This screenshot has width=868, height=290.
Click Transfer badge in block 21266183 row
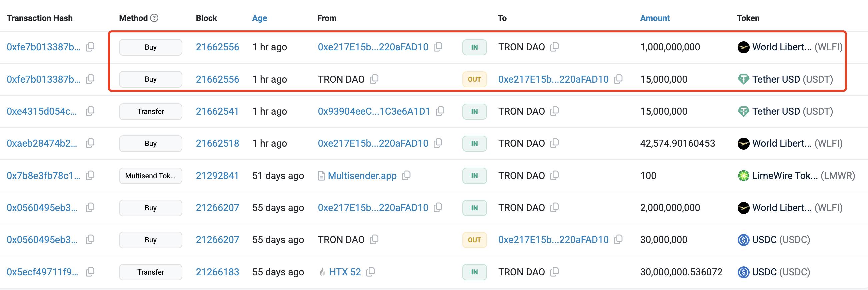tap(151, 272)
